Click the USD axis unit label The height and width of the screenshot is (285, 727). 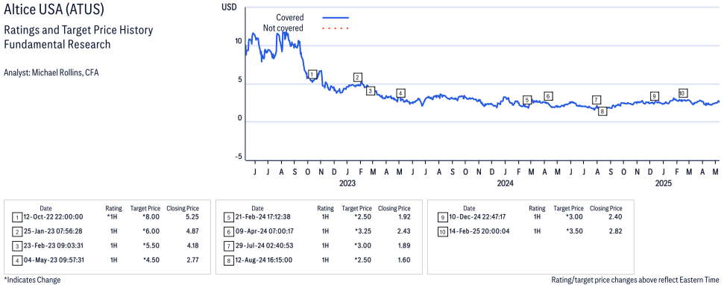coord(229,7)
